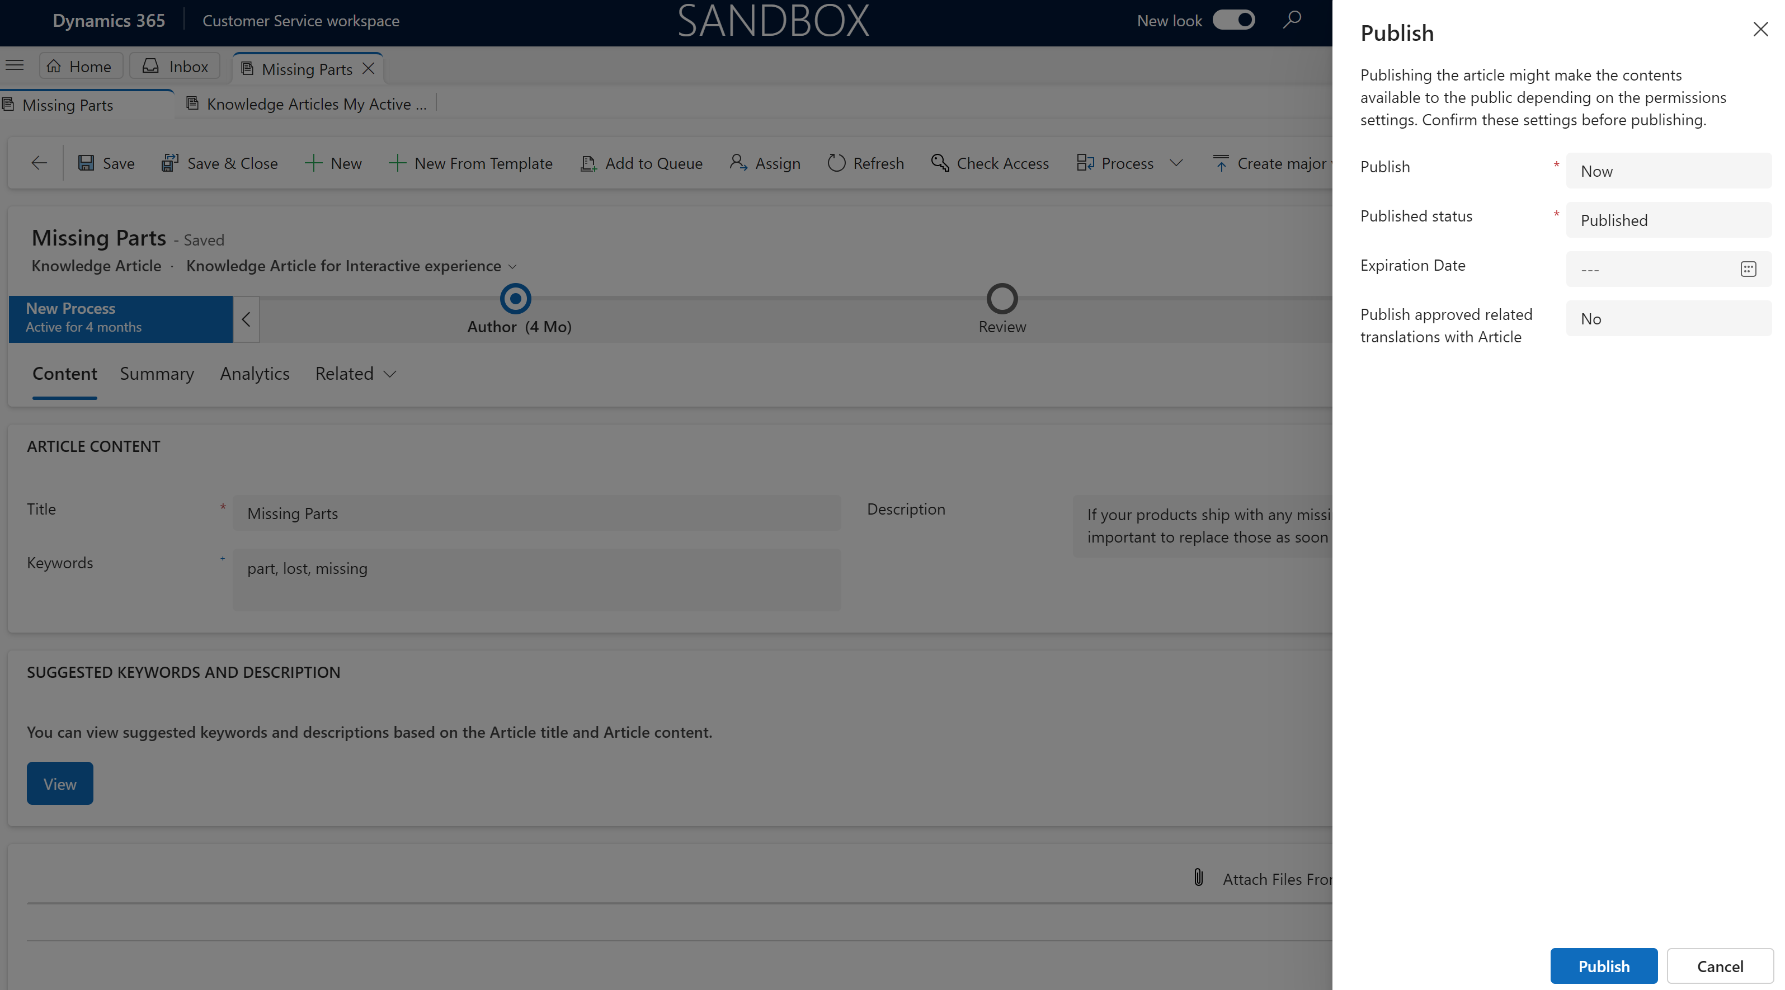Toggle the New look switch
The image size is (1785, 990).
coord(1231,20)
